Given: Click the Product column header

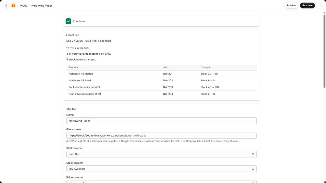Looking at the screenshot, I should [x=73, y=68].
